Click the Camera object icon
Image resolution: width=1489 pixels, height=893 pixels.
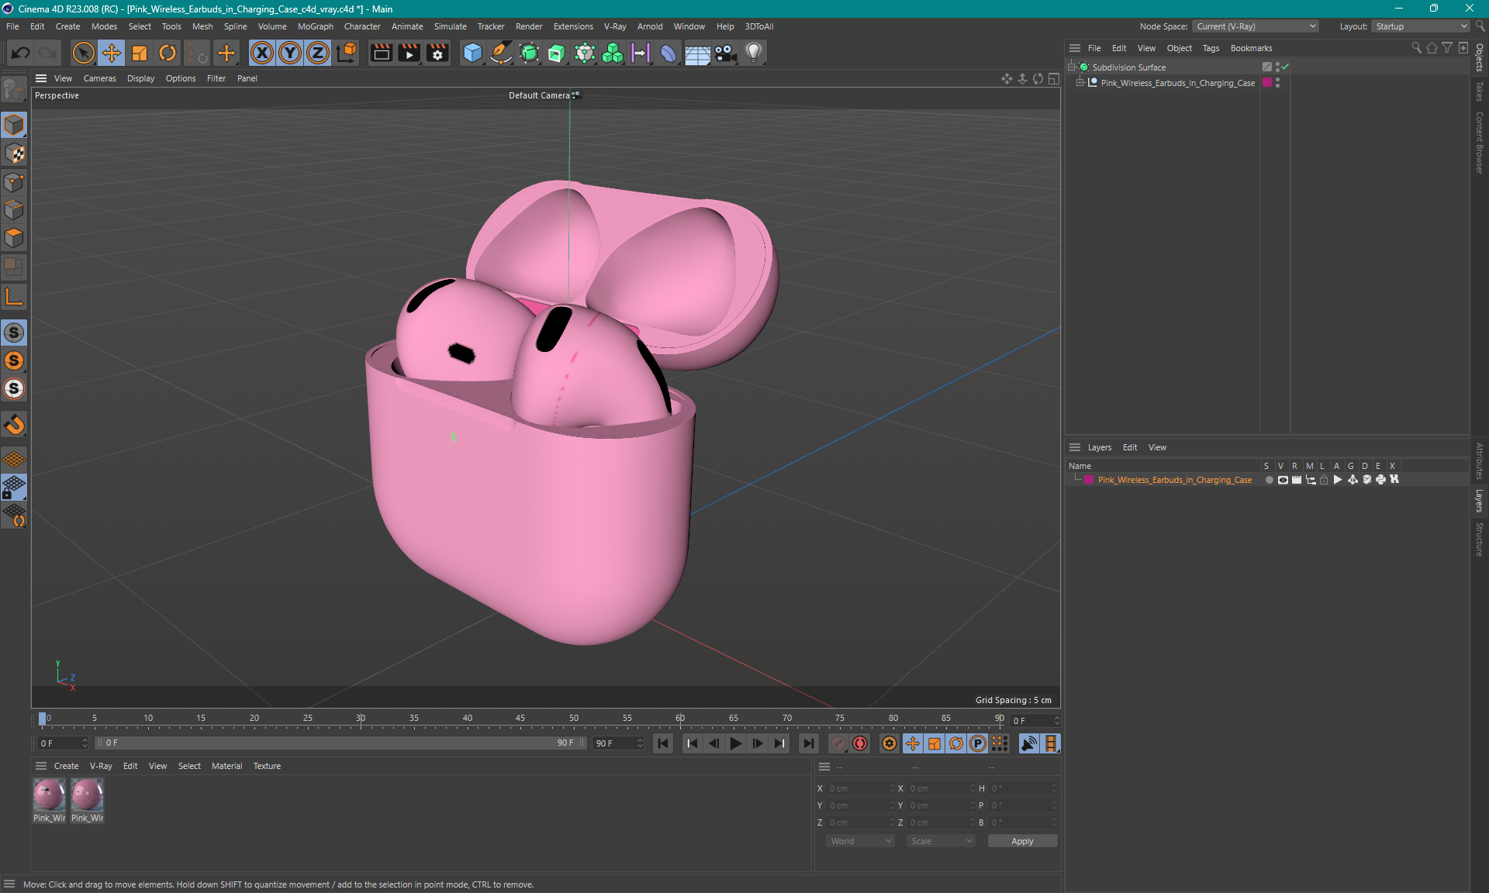coord(726,53)
